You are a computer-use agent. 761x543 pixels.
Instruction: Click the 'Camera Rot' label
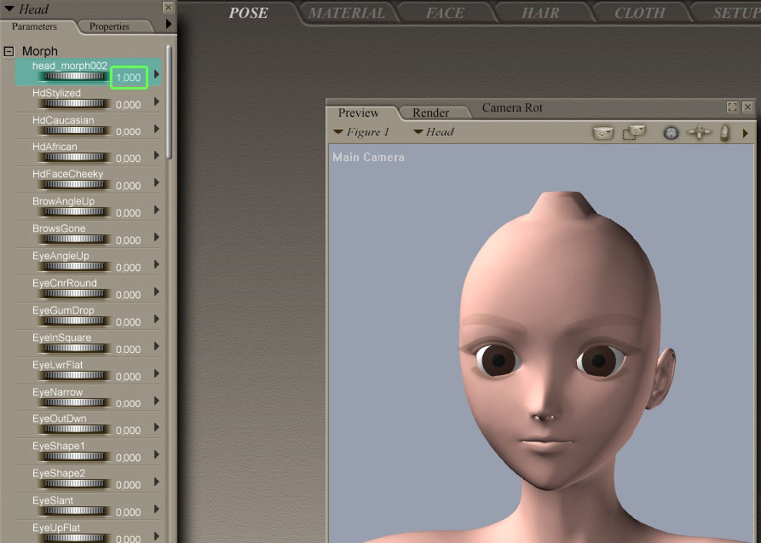(512, 107)
